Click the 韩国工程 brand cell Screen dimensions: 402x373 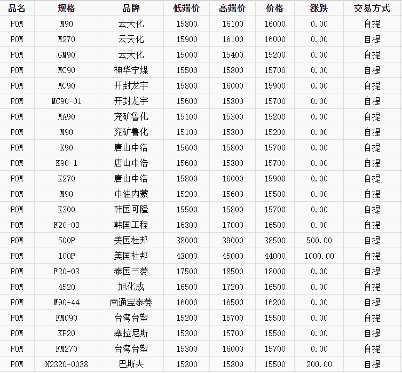tap(131, 225)
